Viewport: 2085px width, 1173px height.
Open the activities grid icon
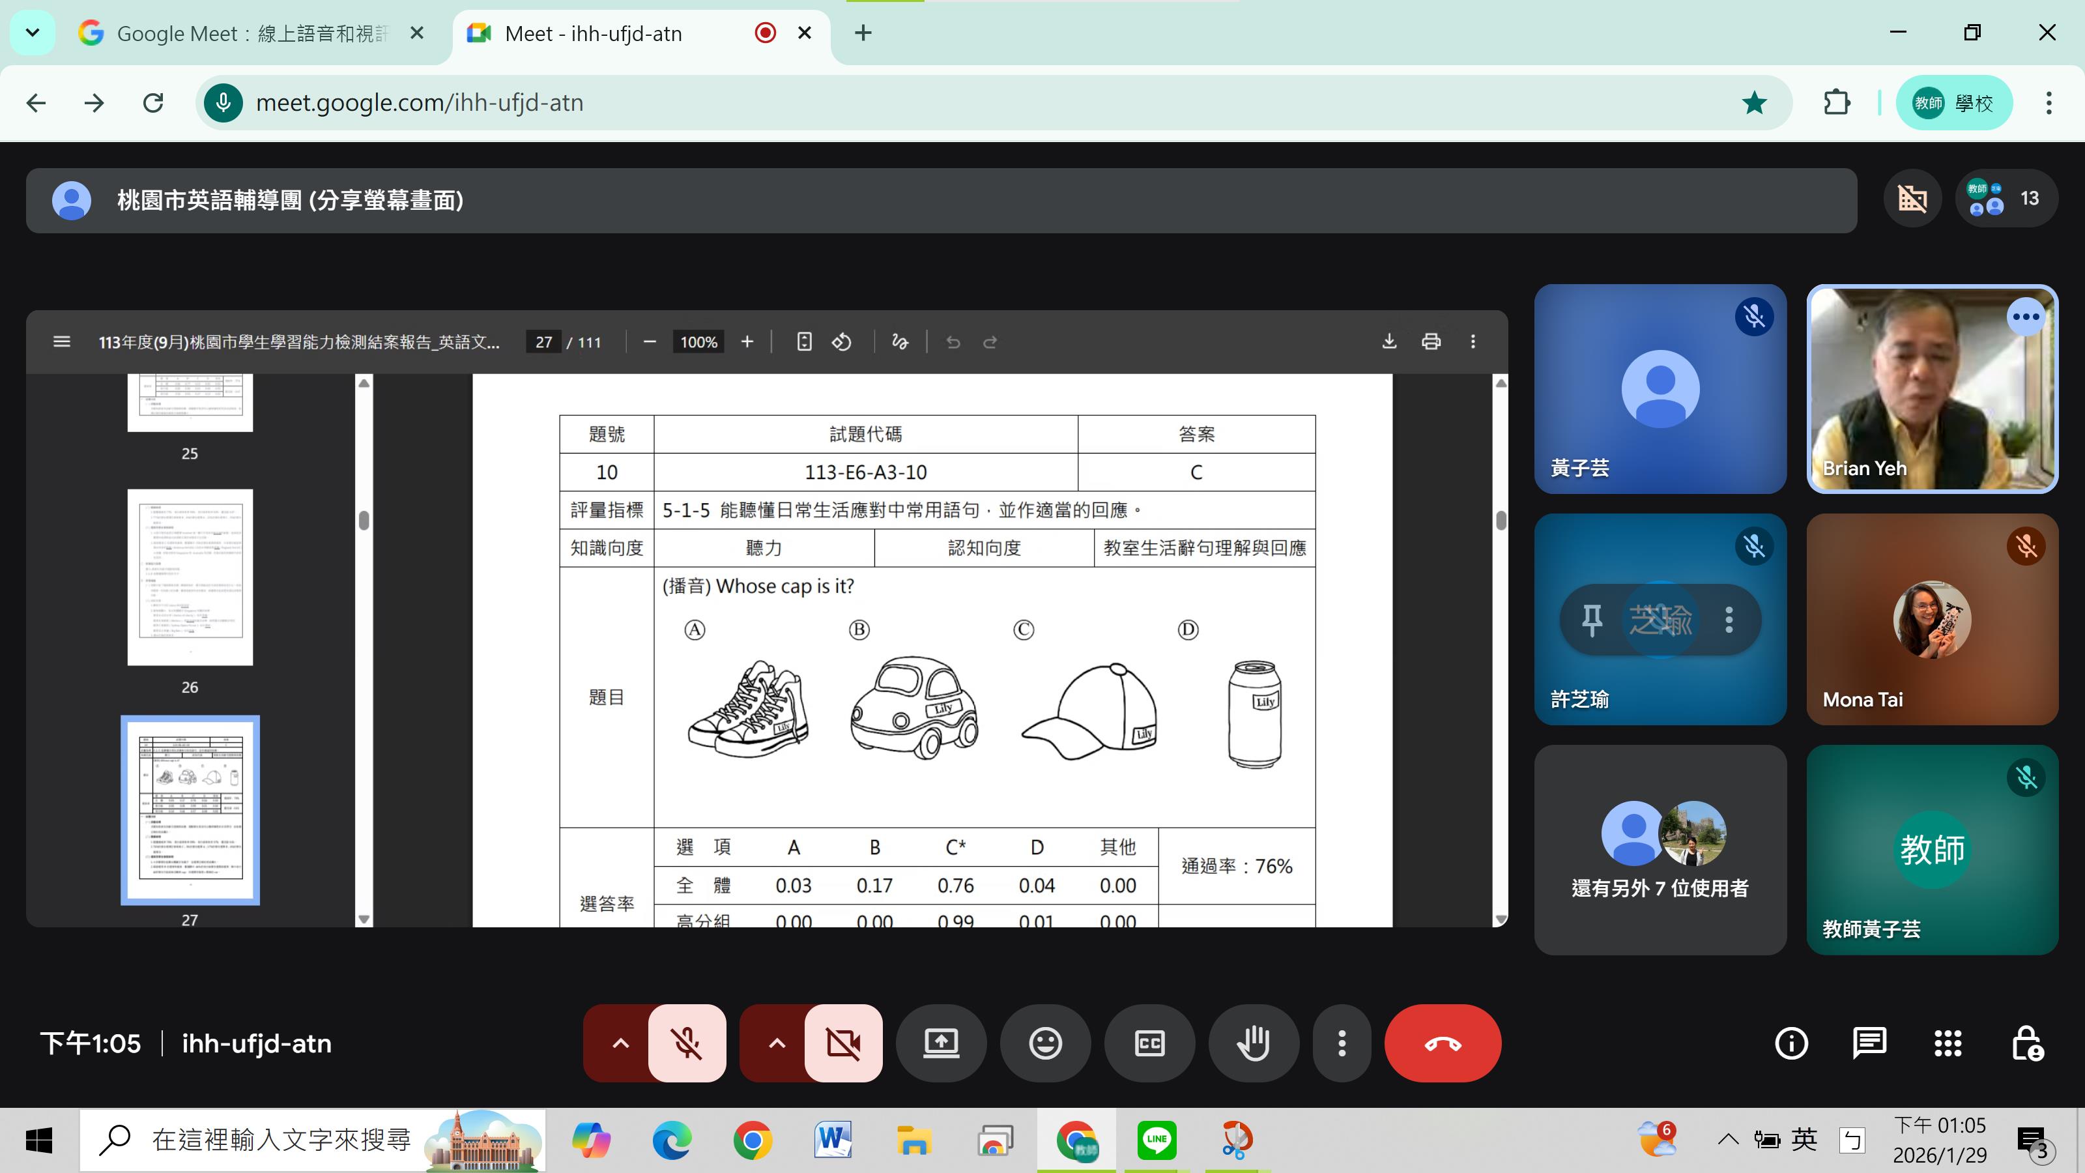(1948, 1043)
